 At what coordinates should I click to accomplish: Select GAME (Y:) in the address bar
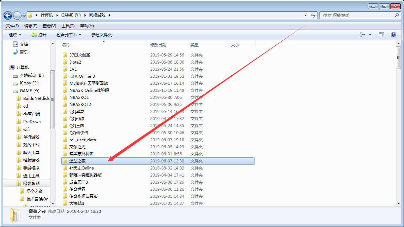(x=72, y=15)
